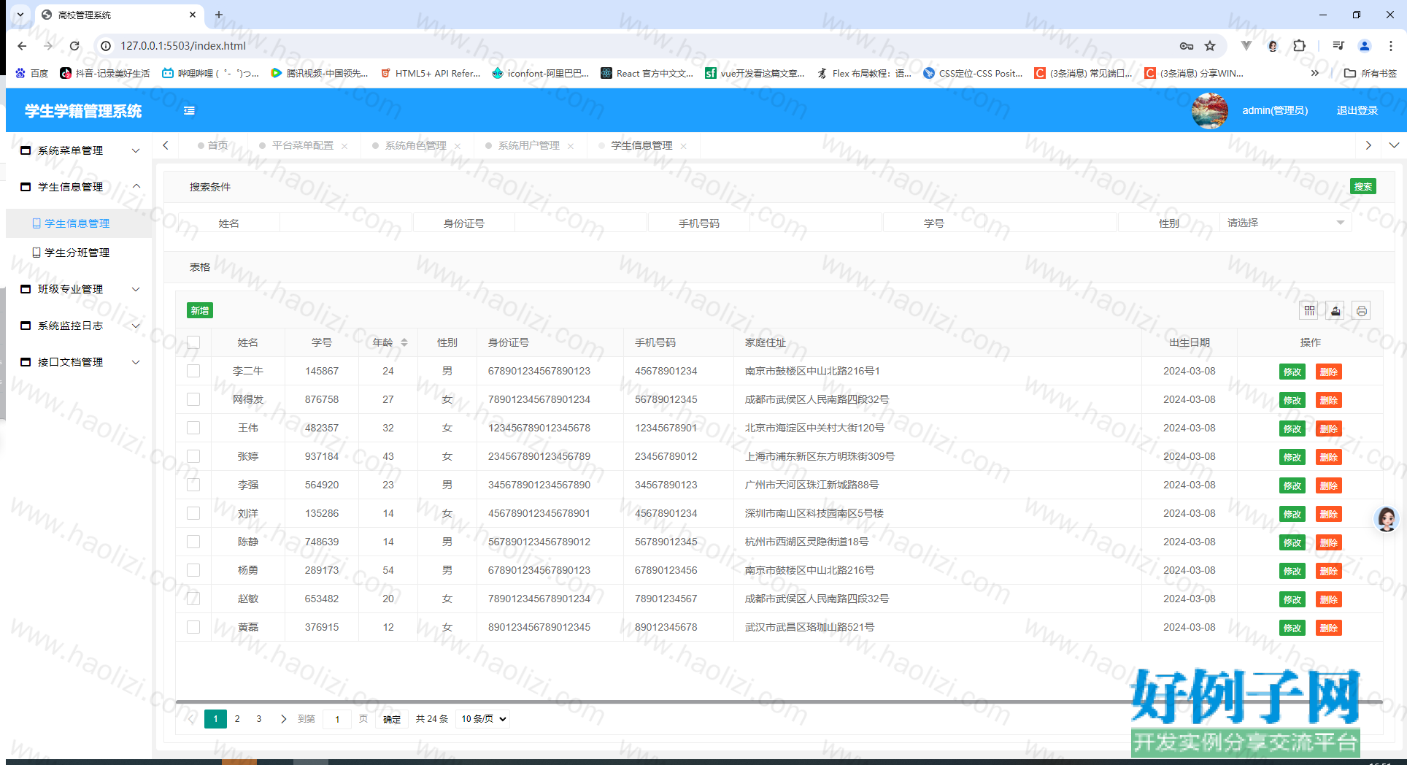Close the 学生信息管理 tab
This screenshot has width=1407, height=765.
coord(684,146)
